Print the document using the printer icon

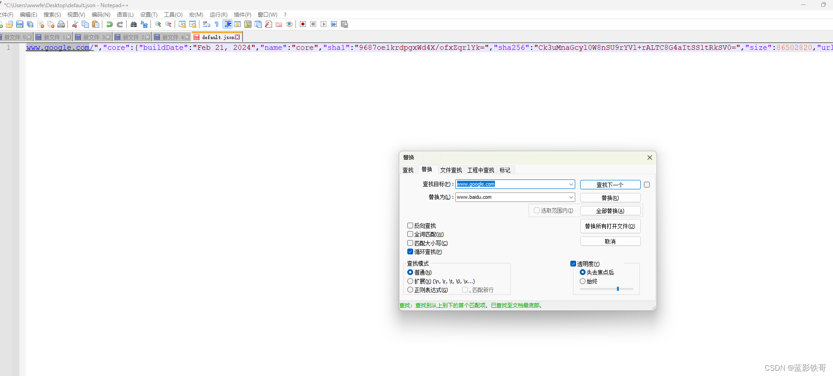[x=61, y=24]
